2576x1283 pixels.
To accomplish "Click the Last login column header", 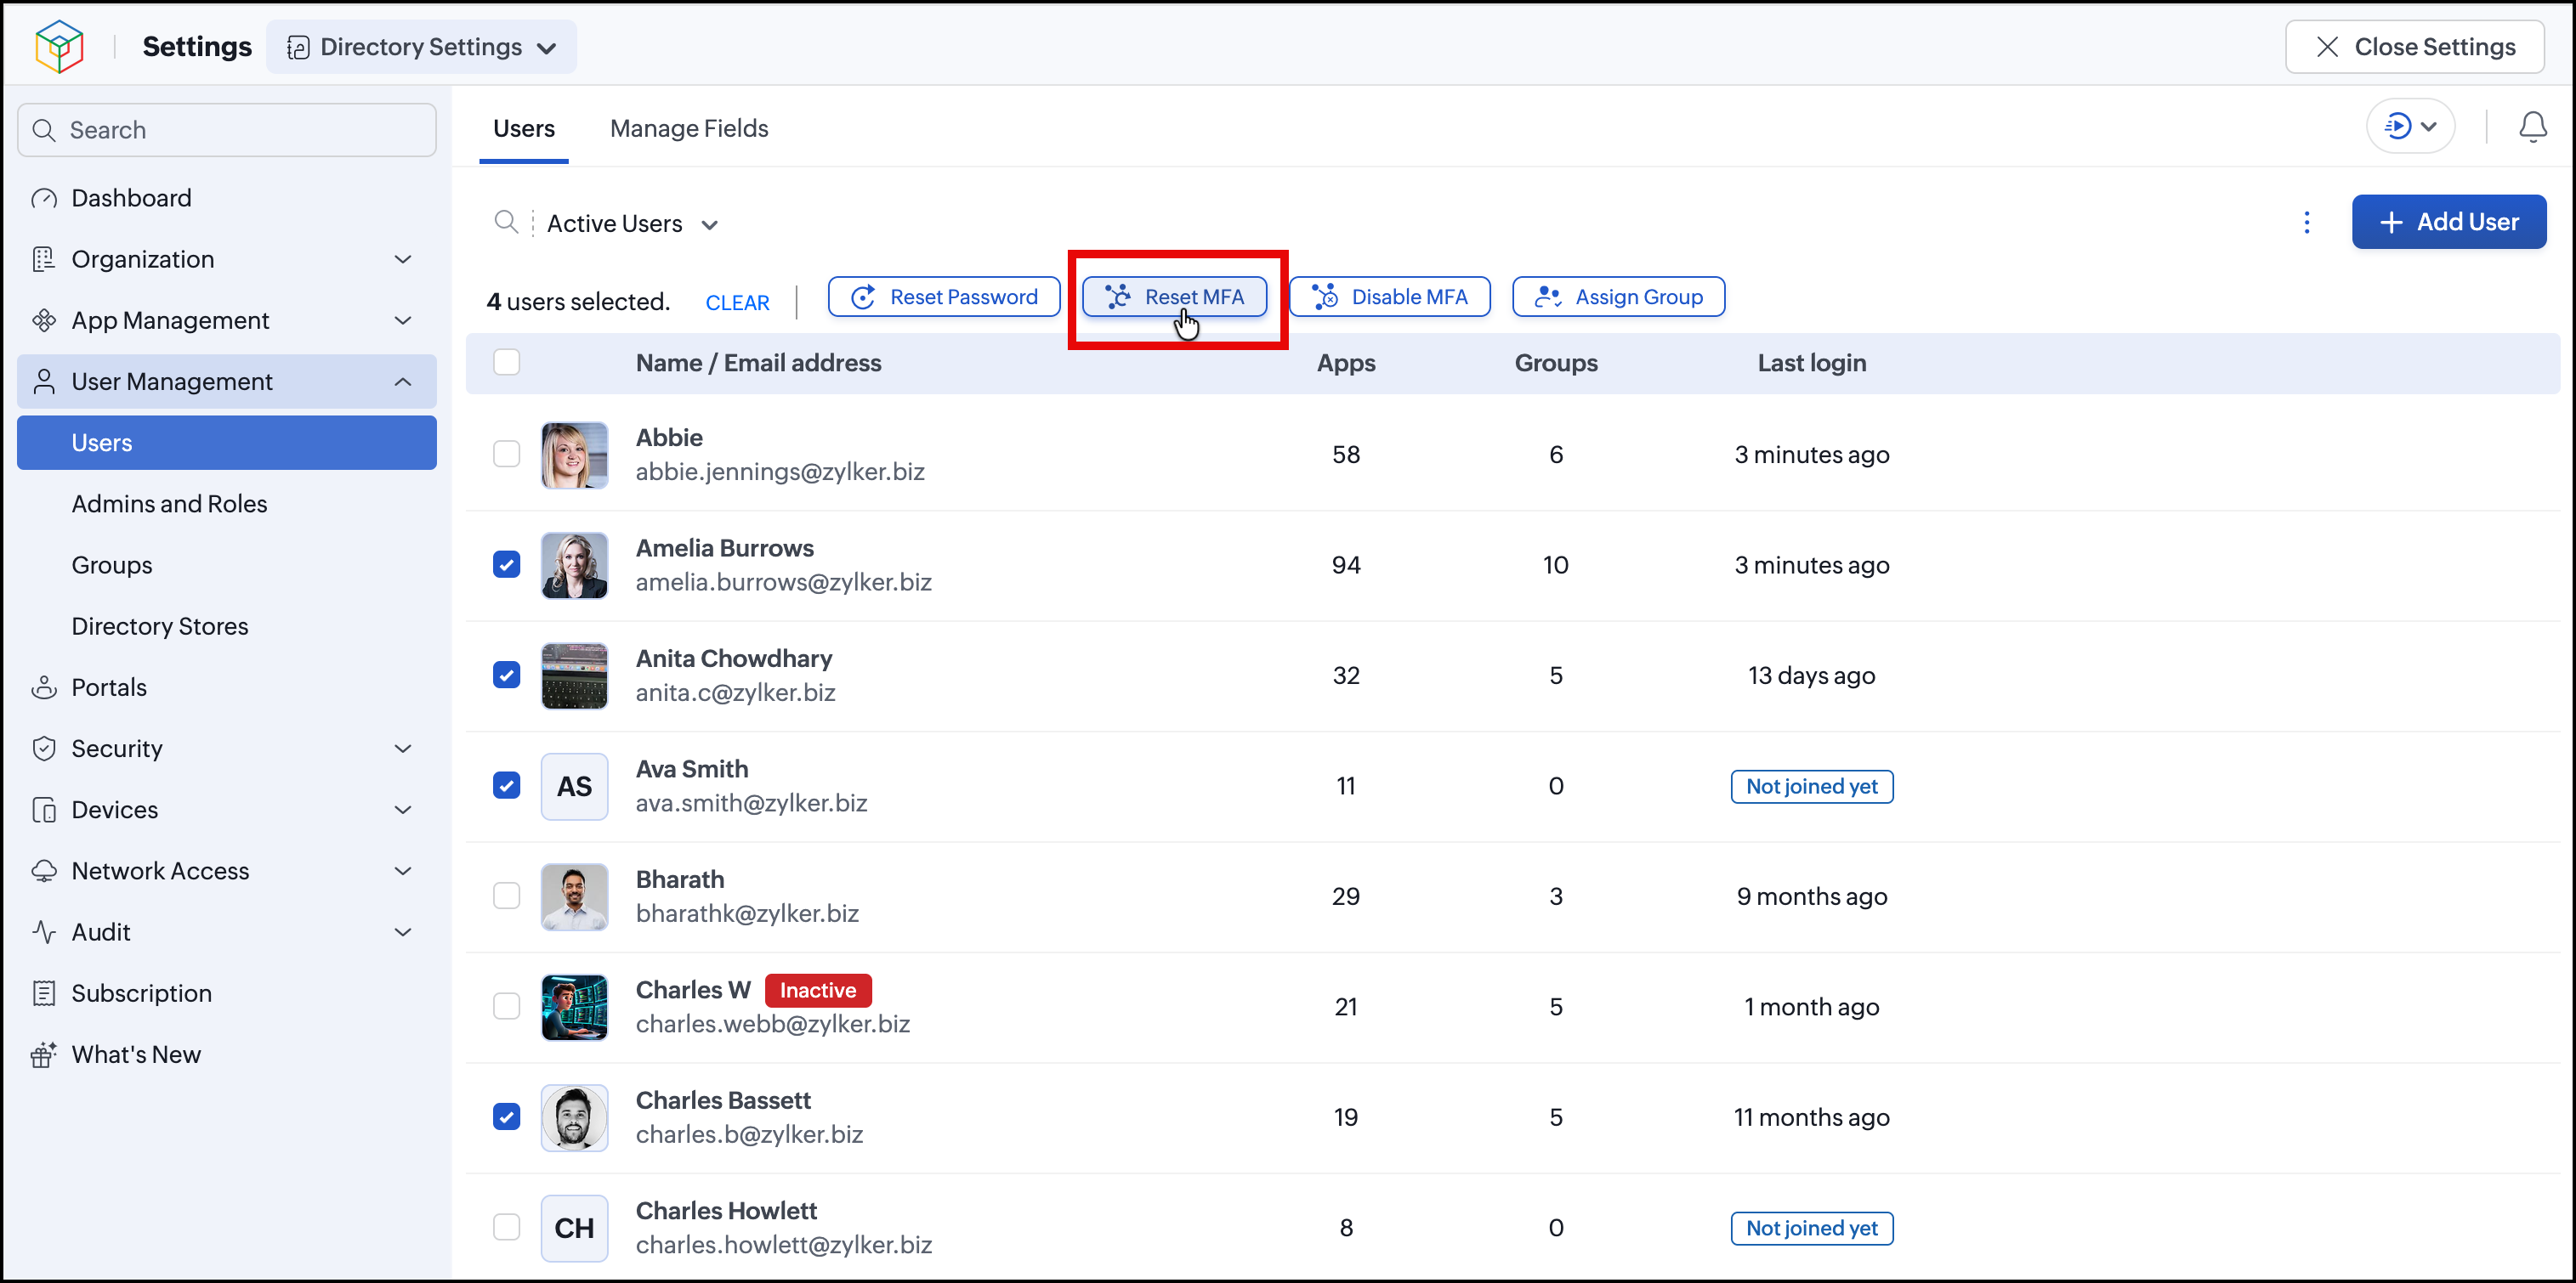I will [x=1811, y=363].
